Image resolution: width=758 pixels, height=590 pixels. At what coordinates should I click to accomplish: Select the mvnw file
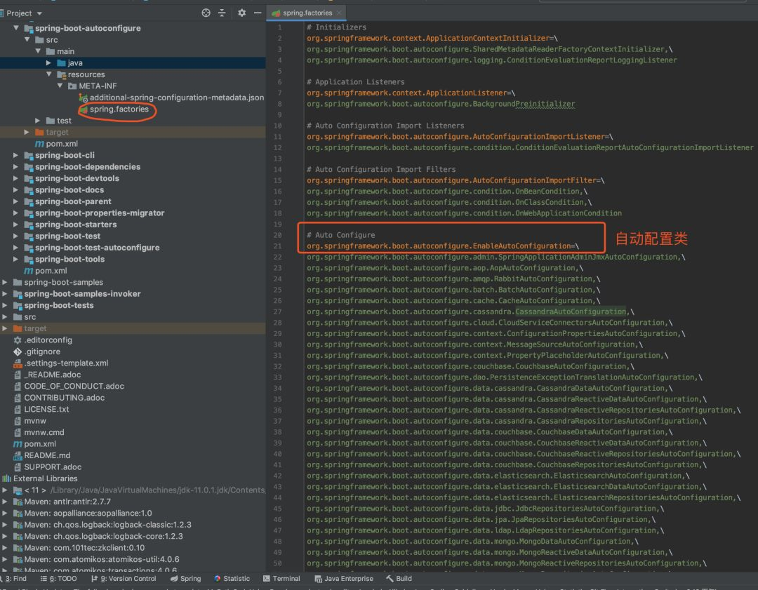tap(35, 421)
